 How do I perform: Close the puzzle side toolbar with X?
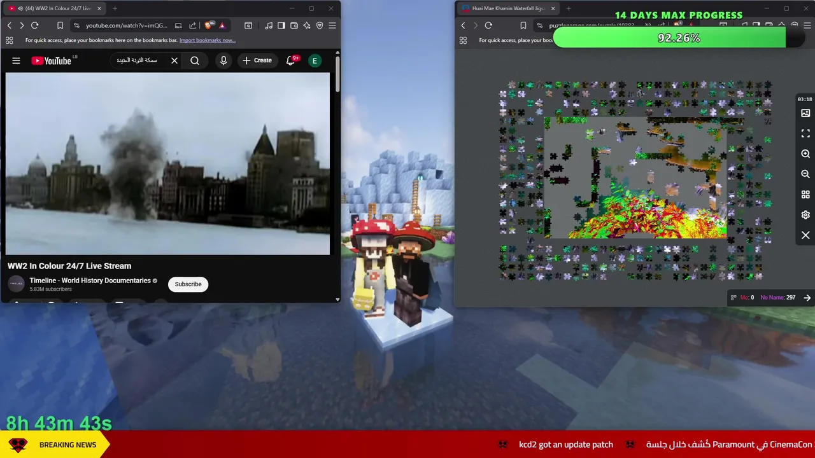coord(805,235)
